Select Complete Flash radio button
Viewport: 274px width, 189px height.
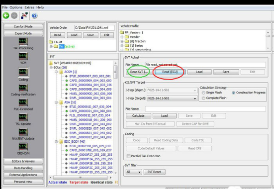(x=203, y=98)
